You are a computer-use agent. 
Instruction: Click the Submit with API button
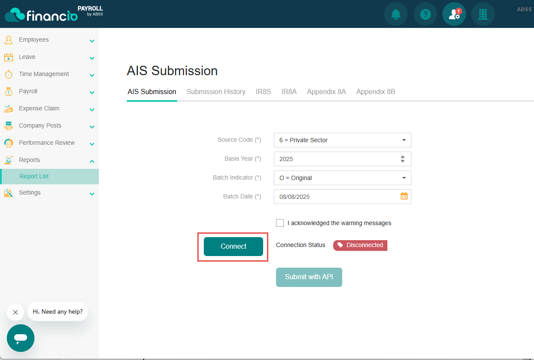coord(309,277)
